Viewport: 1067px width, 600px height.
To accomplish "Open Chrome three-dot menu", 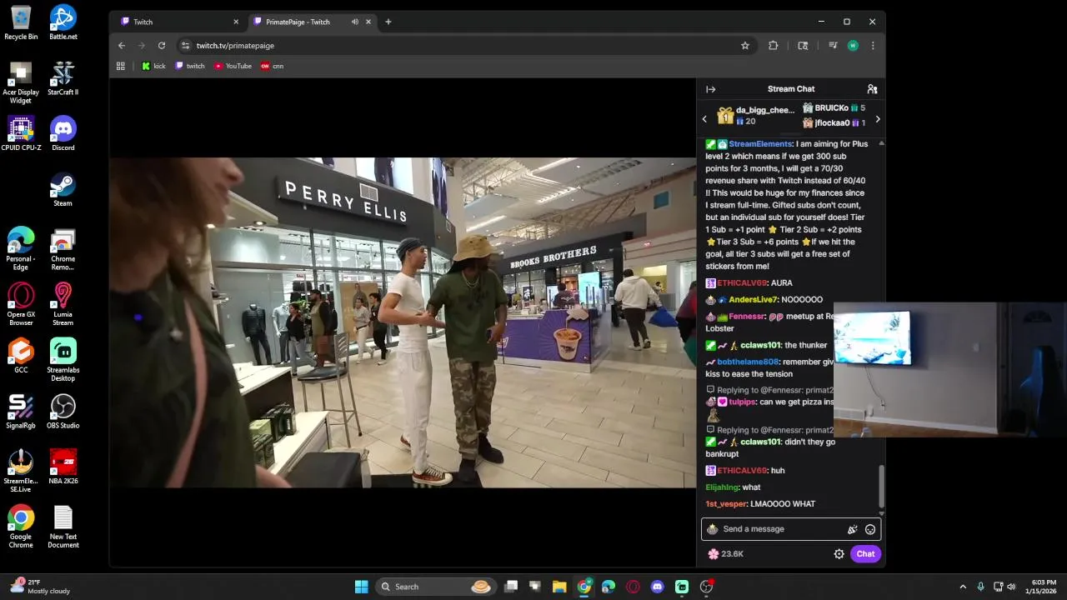I will point(873,46).
